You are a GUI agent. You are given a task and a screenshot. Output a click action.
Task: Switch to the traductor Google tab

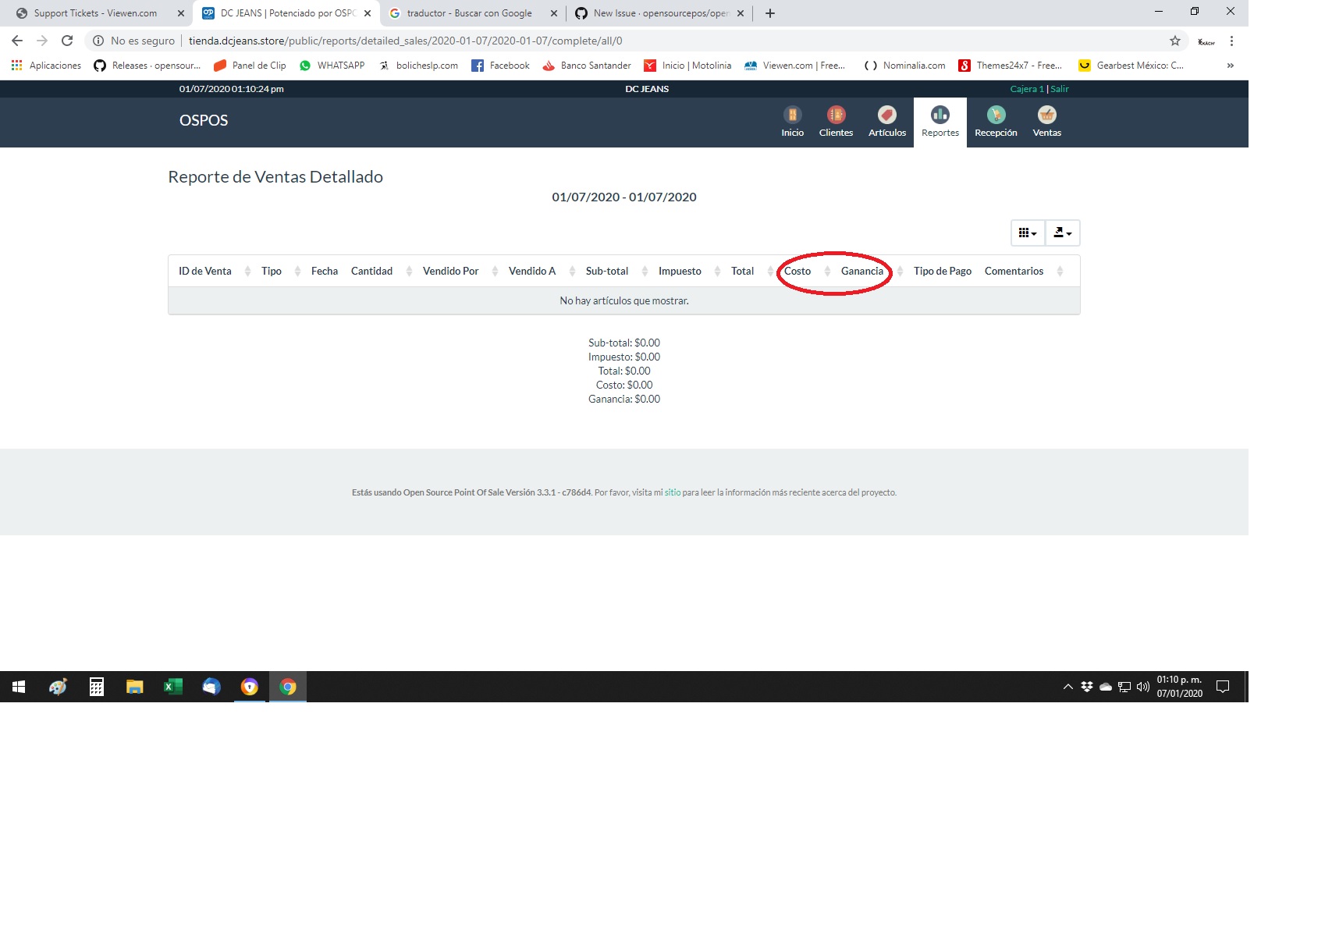click(468, 13)
